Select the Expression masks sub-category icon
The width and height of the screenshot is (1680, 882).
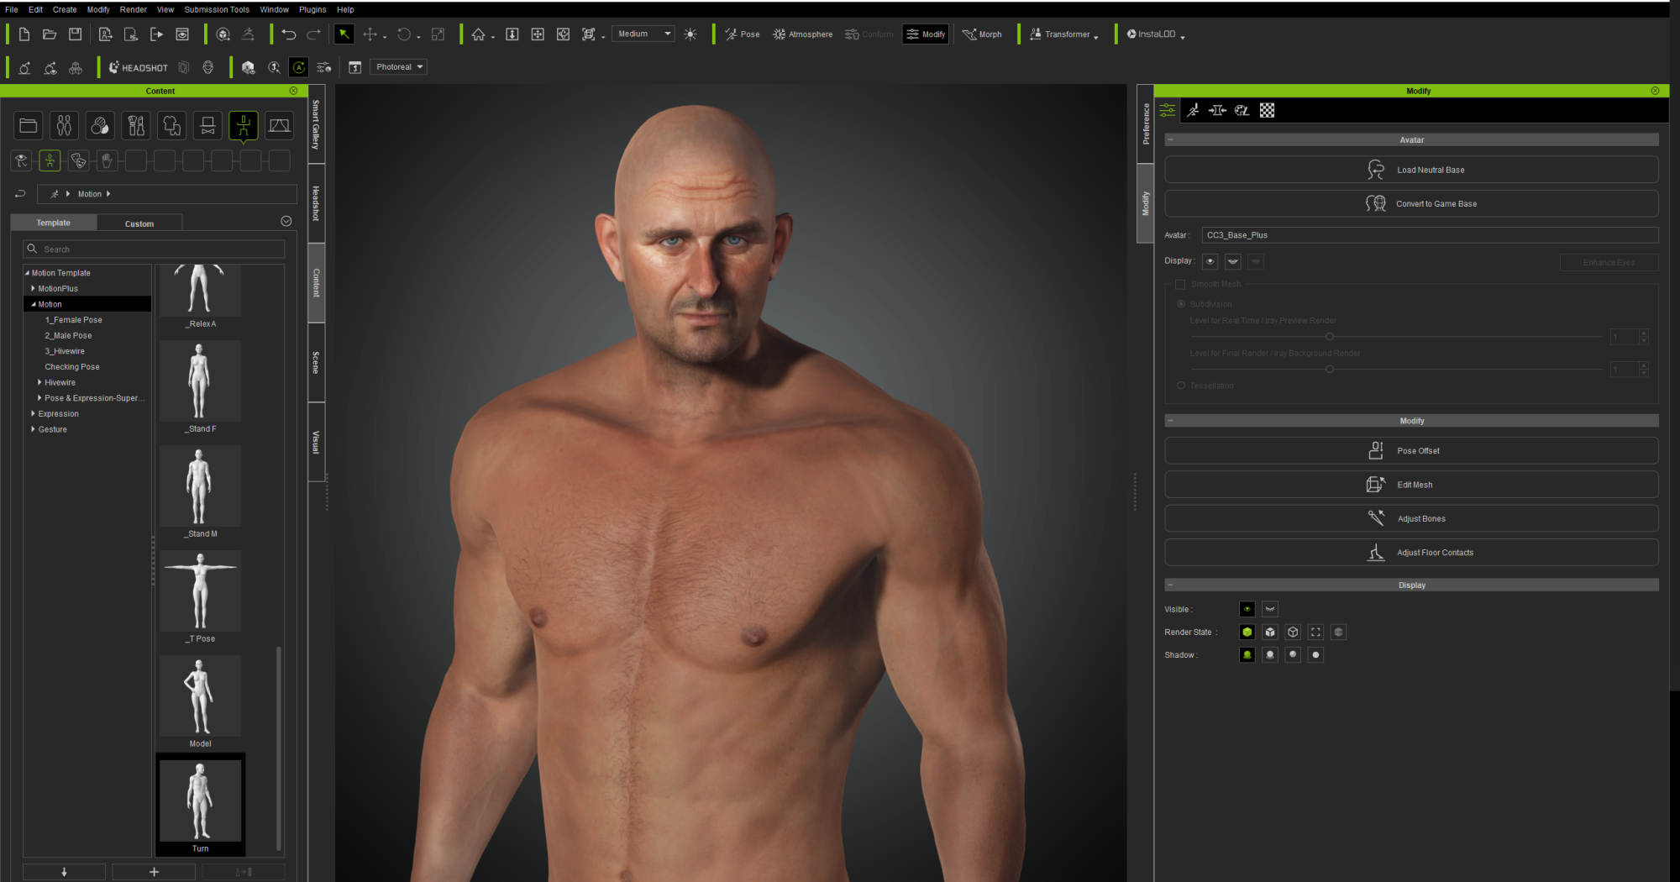[x=79, y=160]
